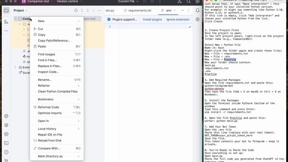Screen dimensions: 288x162
Task: Open Bookmarks submenu
Action: click(57, 99)
